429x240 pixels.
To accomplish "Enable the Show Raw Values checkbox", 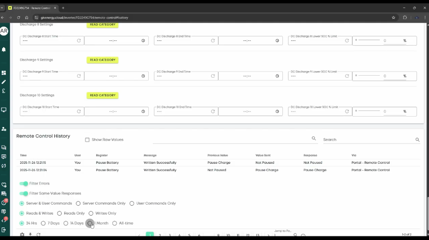I will (x=87, y=139).
